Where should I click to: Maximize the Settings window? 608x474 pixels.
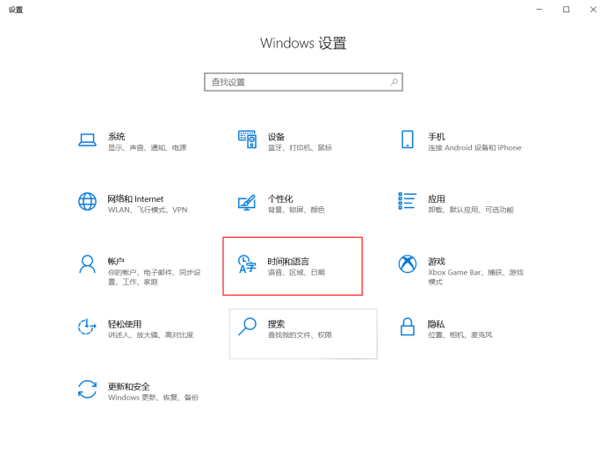(567, 10)
